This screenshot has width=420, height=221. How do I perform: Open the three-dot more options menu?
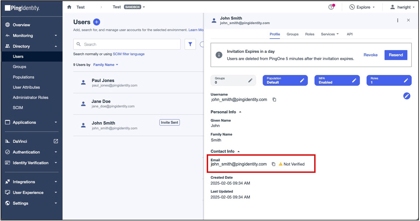pyautogui.click(x=398, y=20)
